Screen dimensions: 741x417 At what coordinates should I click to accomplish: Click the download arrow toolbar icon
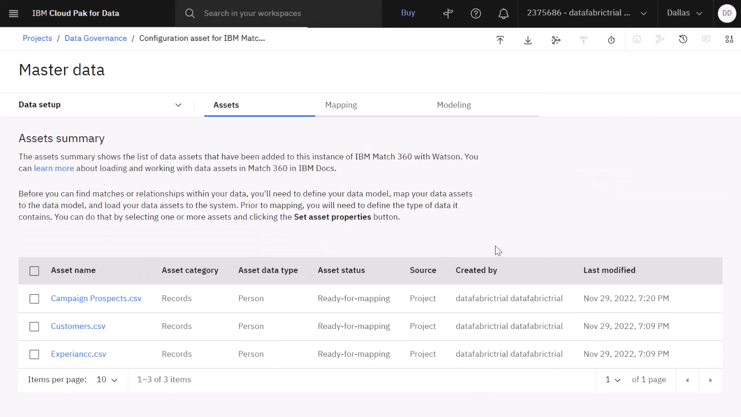coord(528,40)
